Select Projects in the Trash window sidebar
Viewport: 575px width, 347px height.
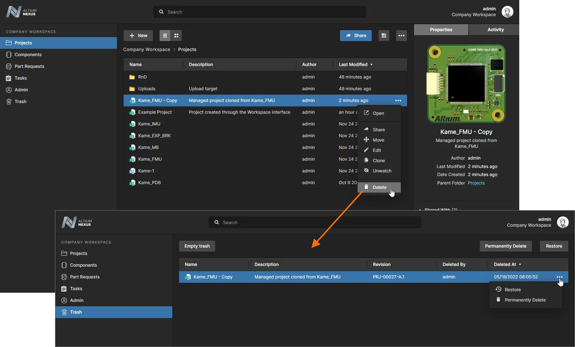[114, 253]
